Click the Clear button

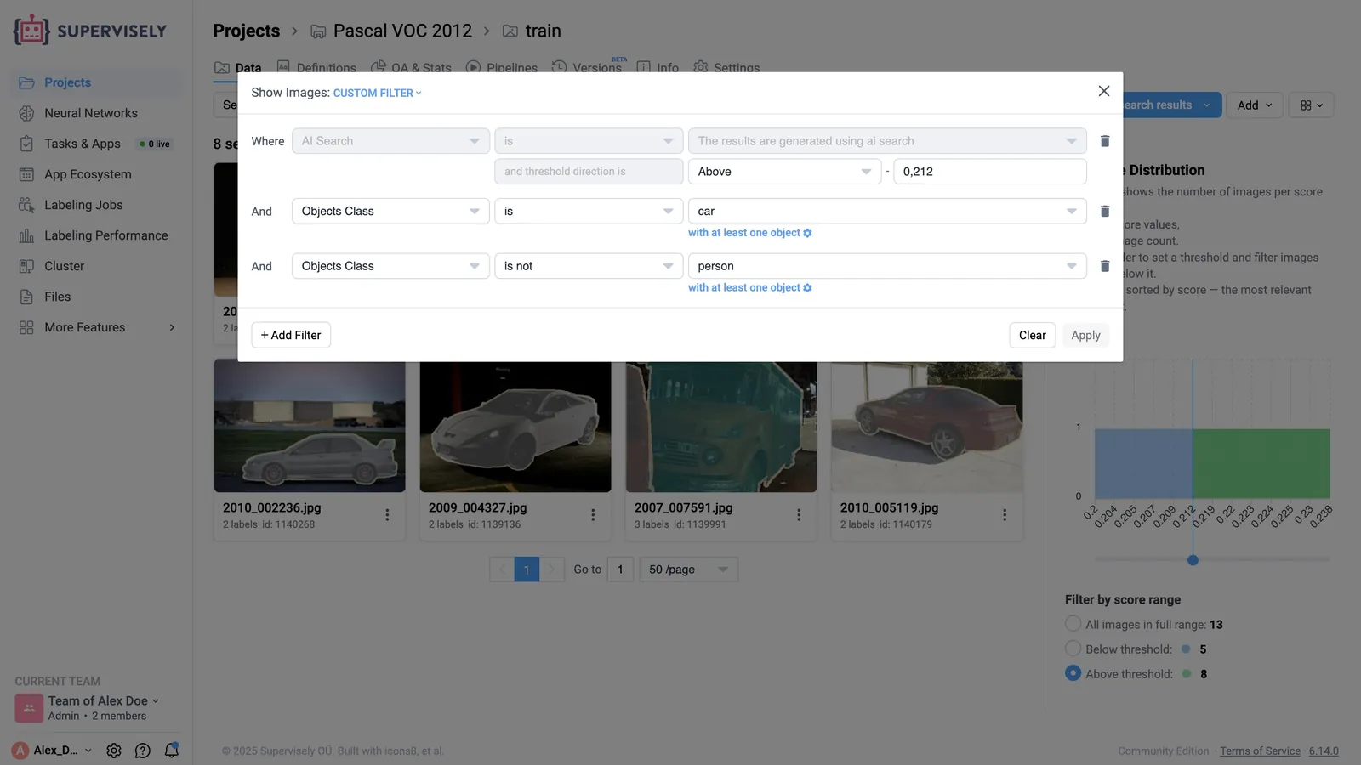coord(1033,335)
